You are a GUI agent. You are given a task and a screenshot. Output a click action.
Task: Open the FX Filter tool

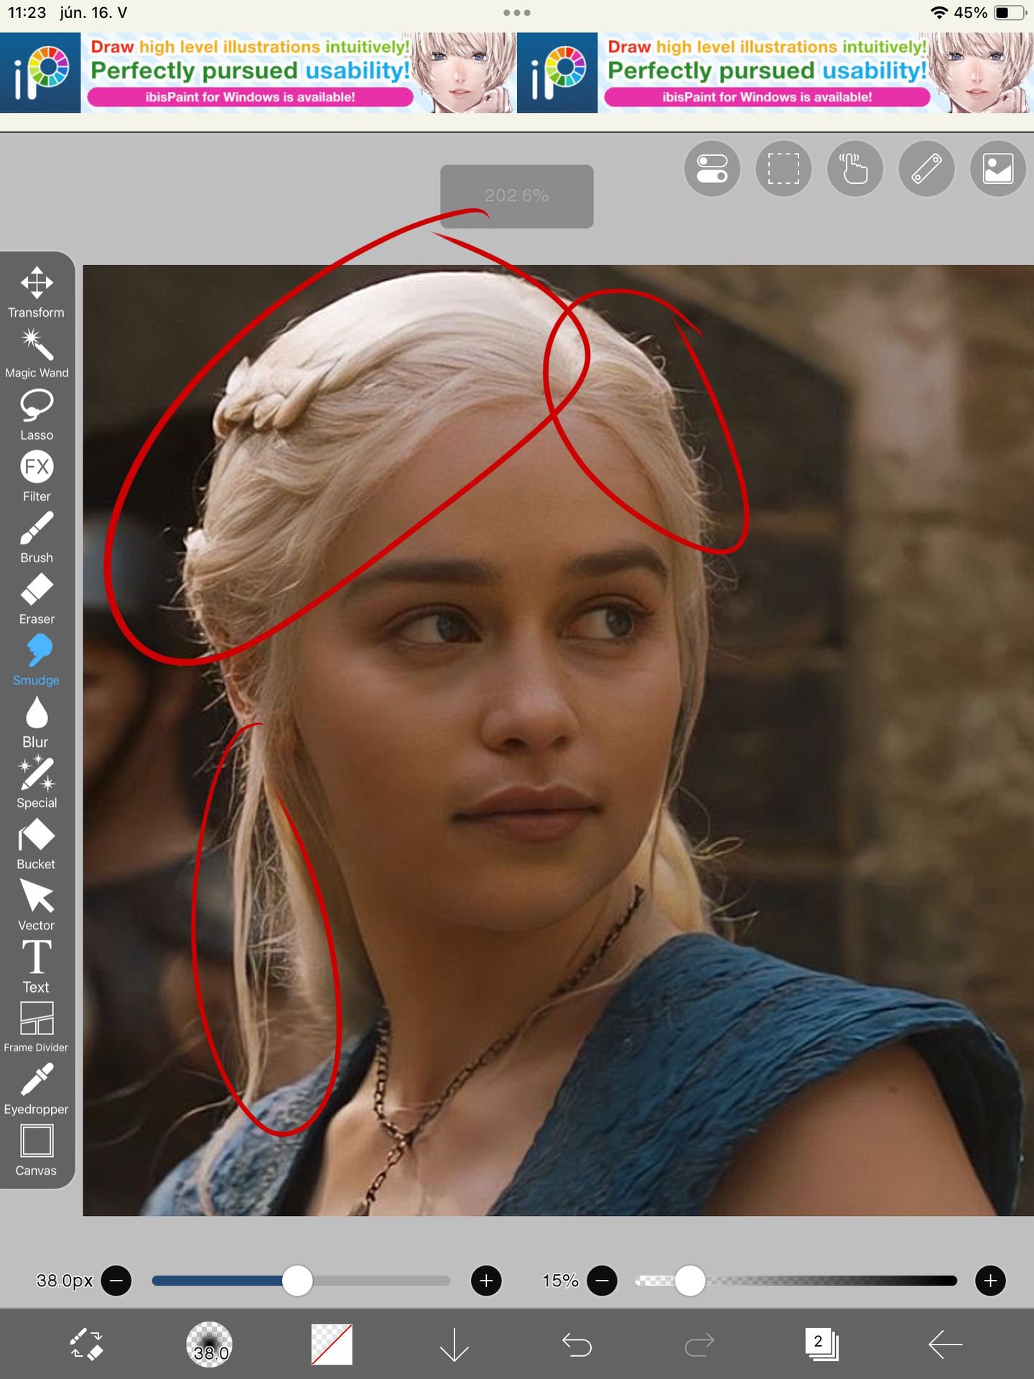[x=37, y=476]
